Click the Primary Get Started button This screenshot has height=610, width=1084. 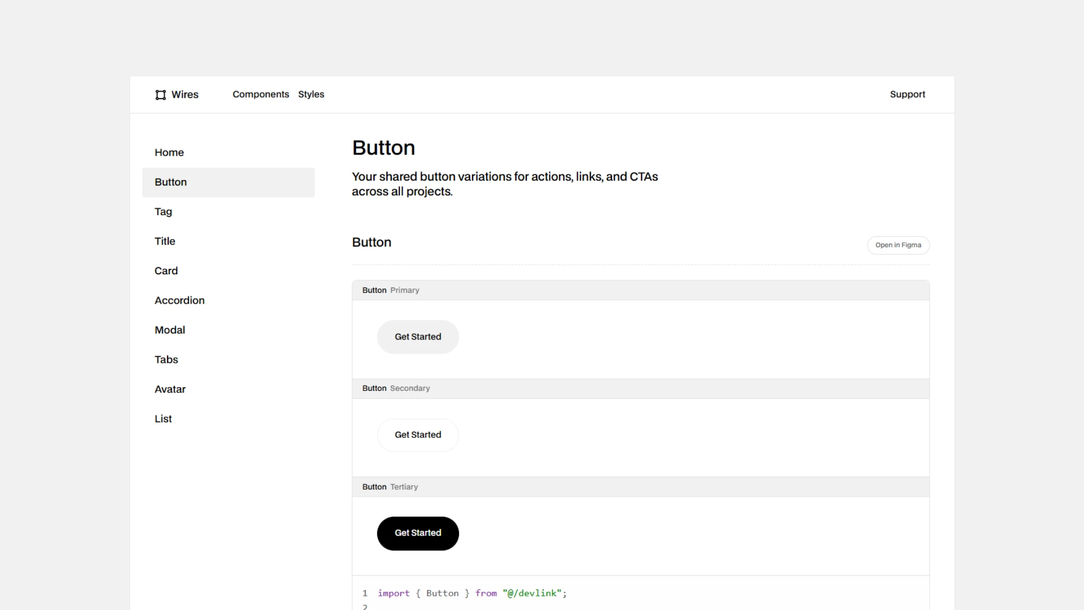coord(417,337)
